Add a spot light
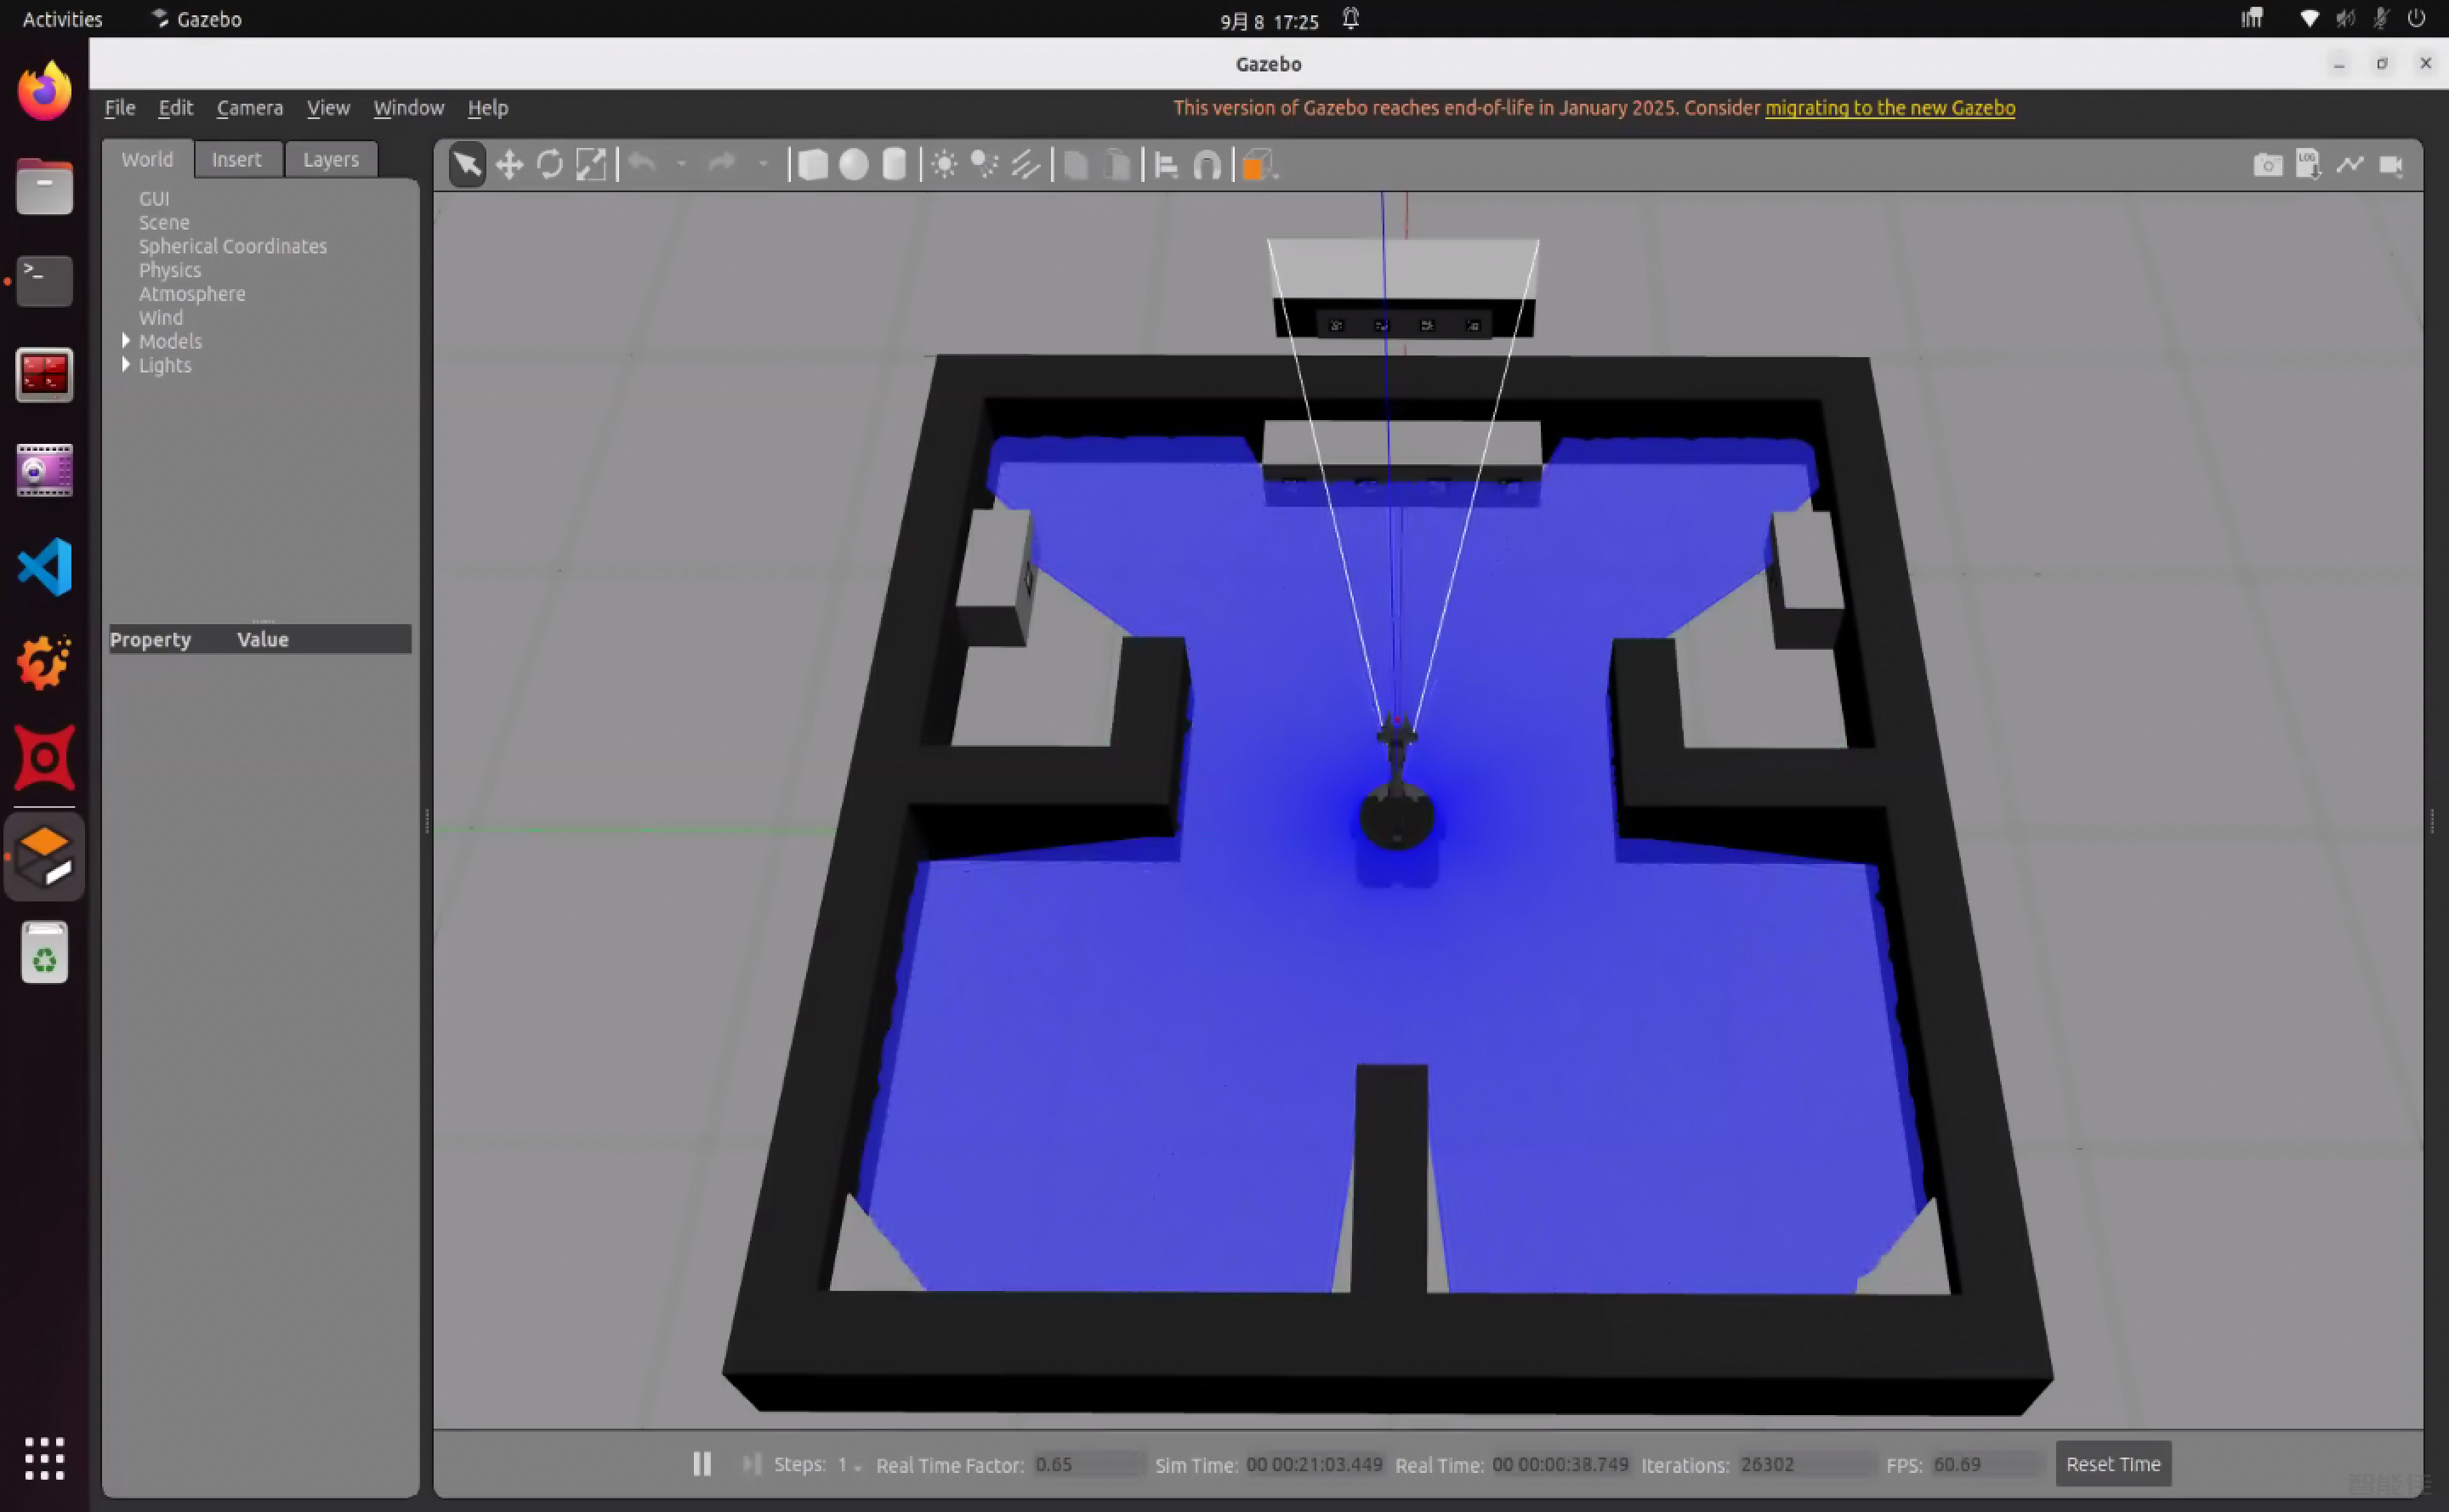The image size is (2449, 1512). click(985, 165)
